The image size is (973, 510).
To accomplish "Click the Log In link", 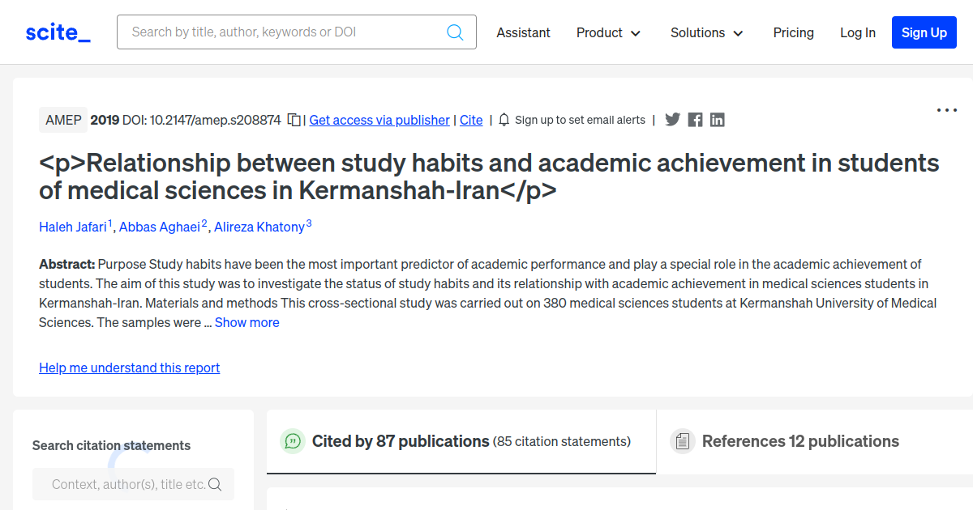I will (x=858, y=32).
